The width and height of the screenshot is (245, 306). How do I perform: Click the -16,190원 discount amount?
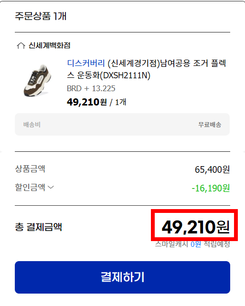(x=211, y=188)
